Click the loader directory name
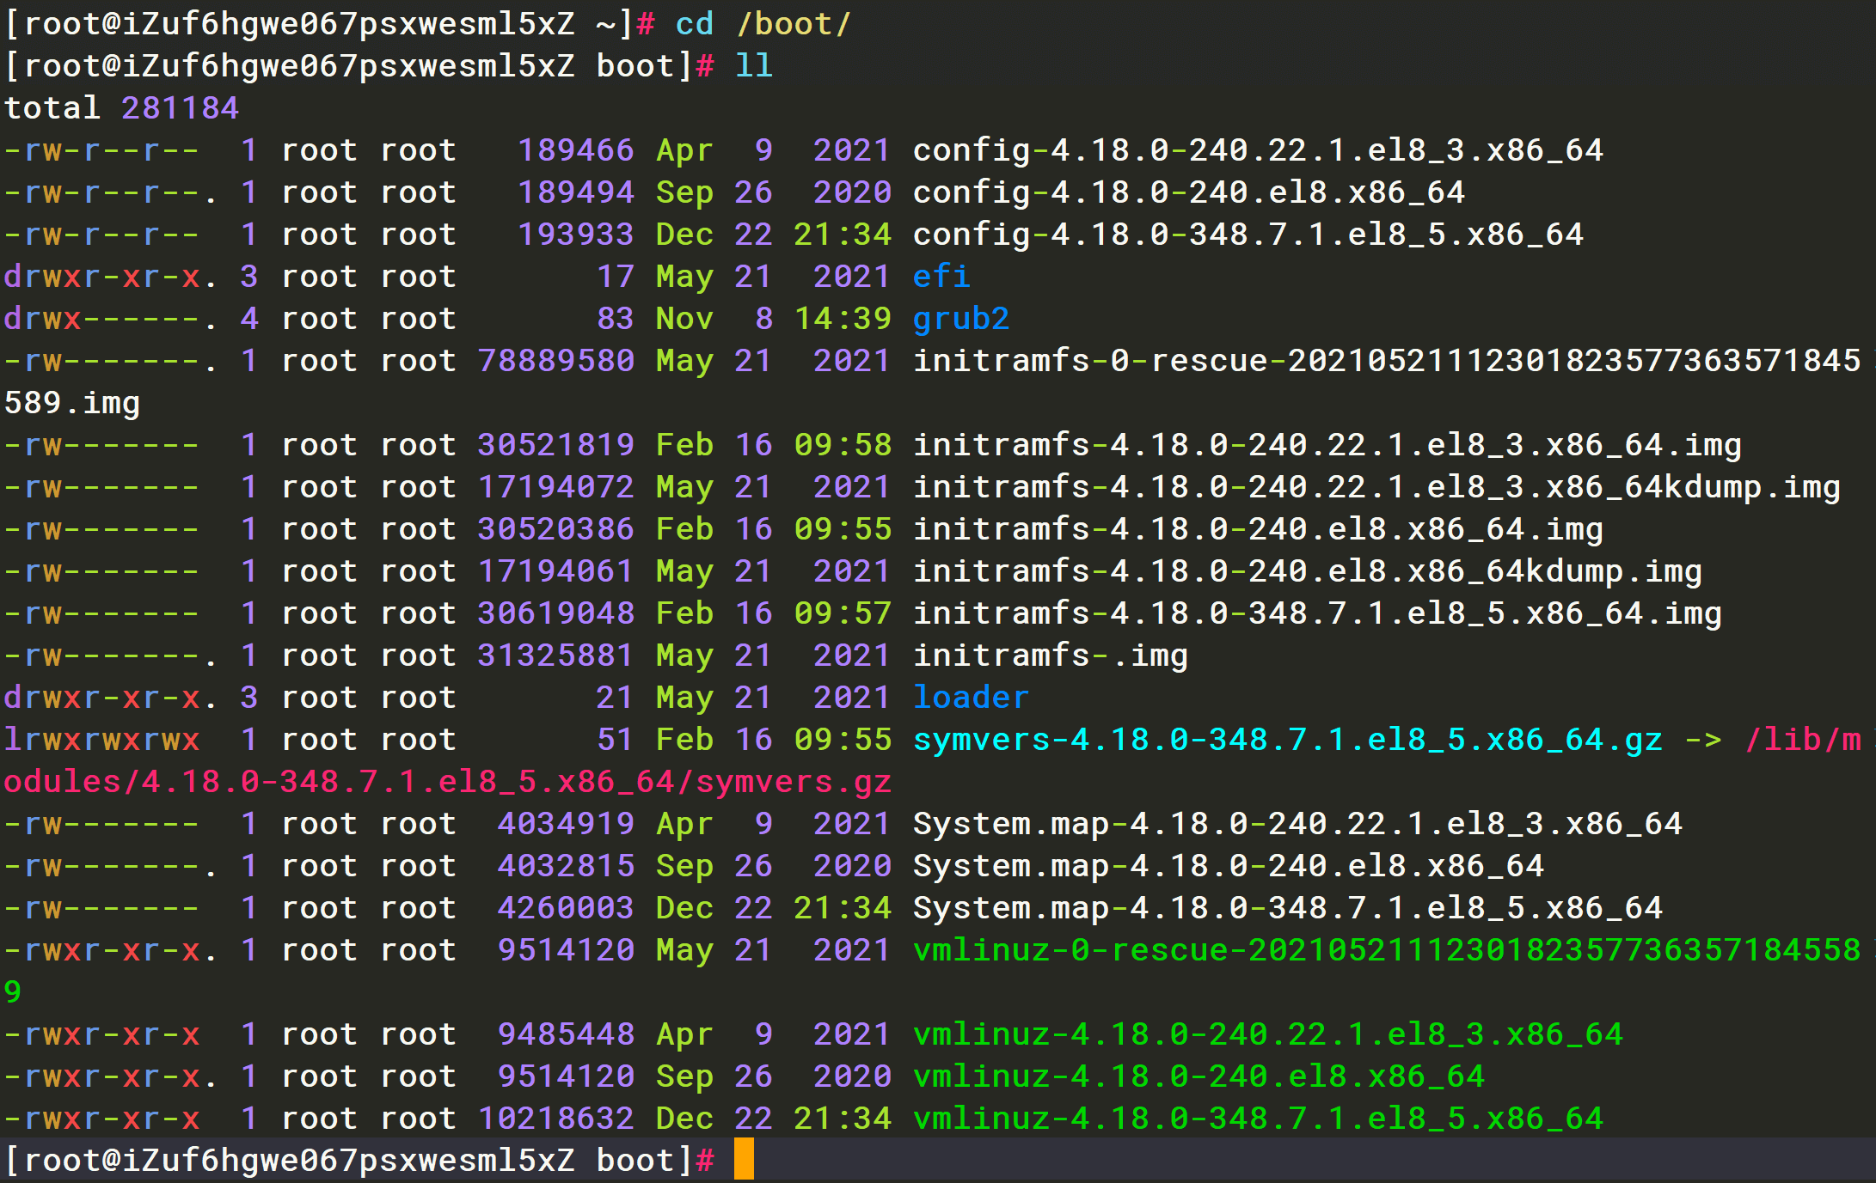Image resolution: width=1876 pixels, height=1183 pixels. 971,697
